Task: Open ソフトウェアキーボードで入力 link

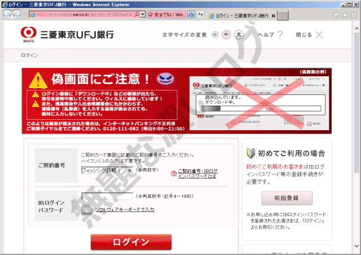Action: point(125,210)
